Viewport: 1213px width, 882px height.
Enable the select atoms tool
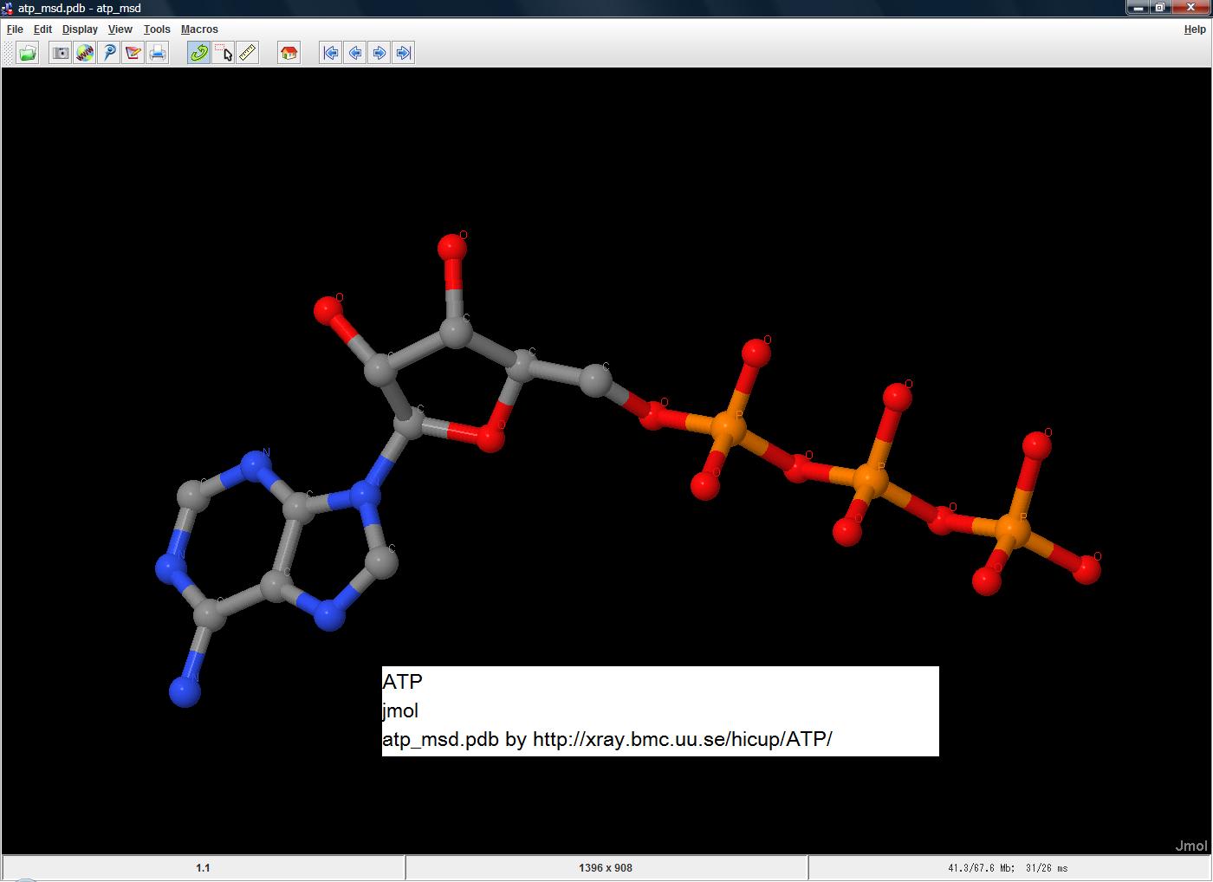coord(223,53)
